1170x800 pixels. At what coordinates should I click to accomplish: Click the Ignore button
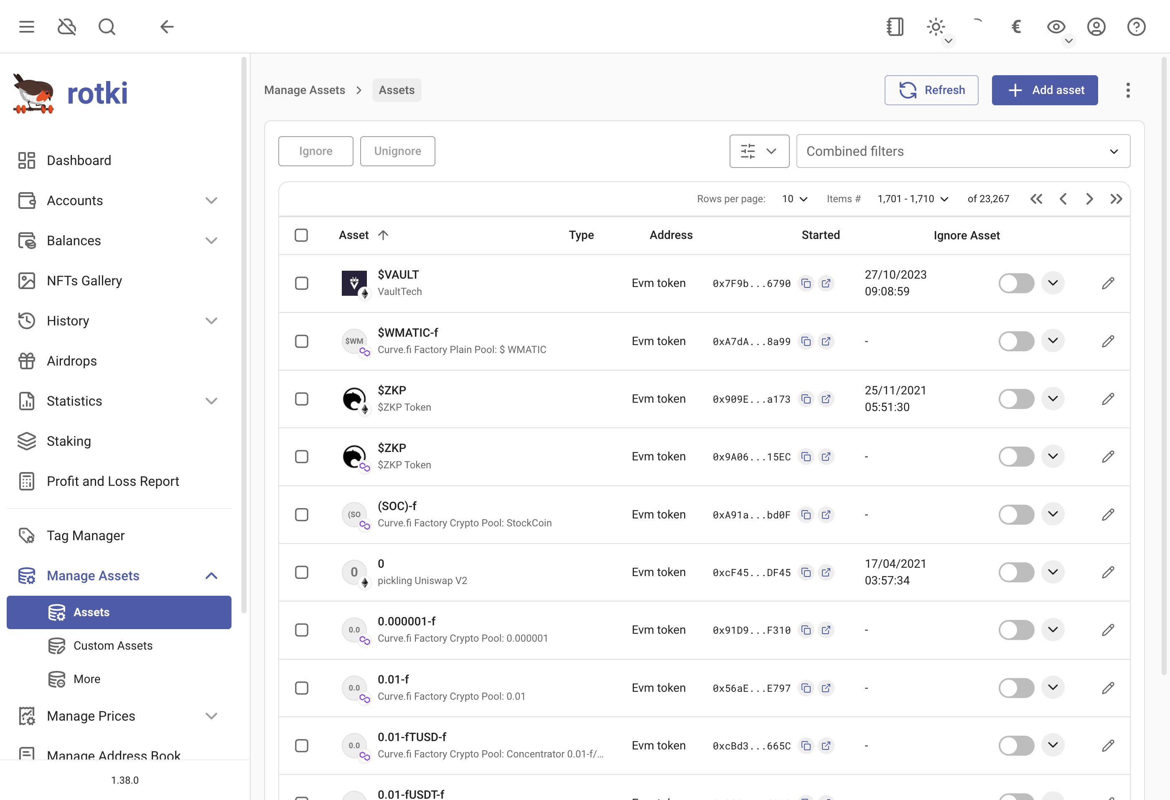point(315,151)
